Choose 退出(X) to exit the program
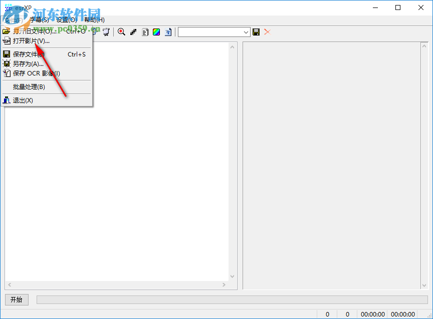 point(47,100)
